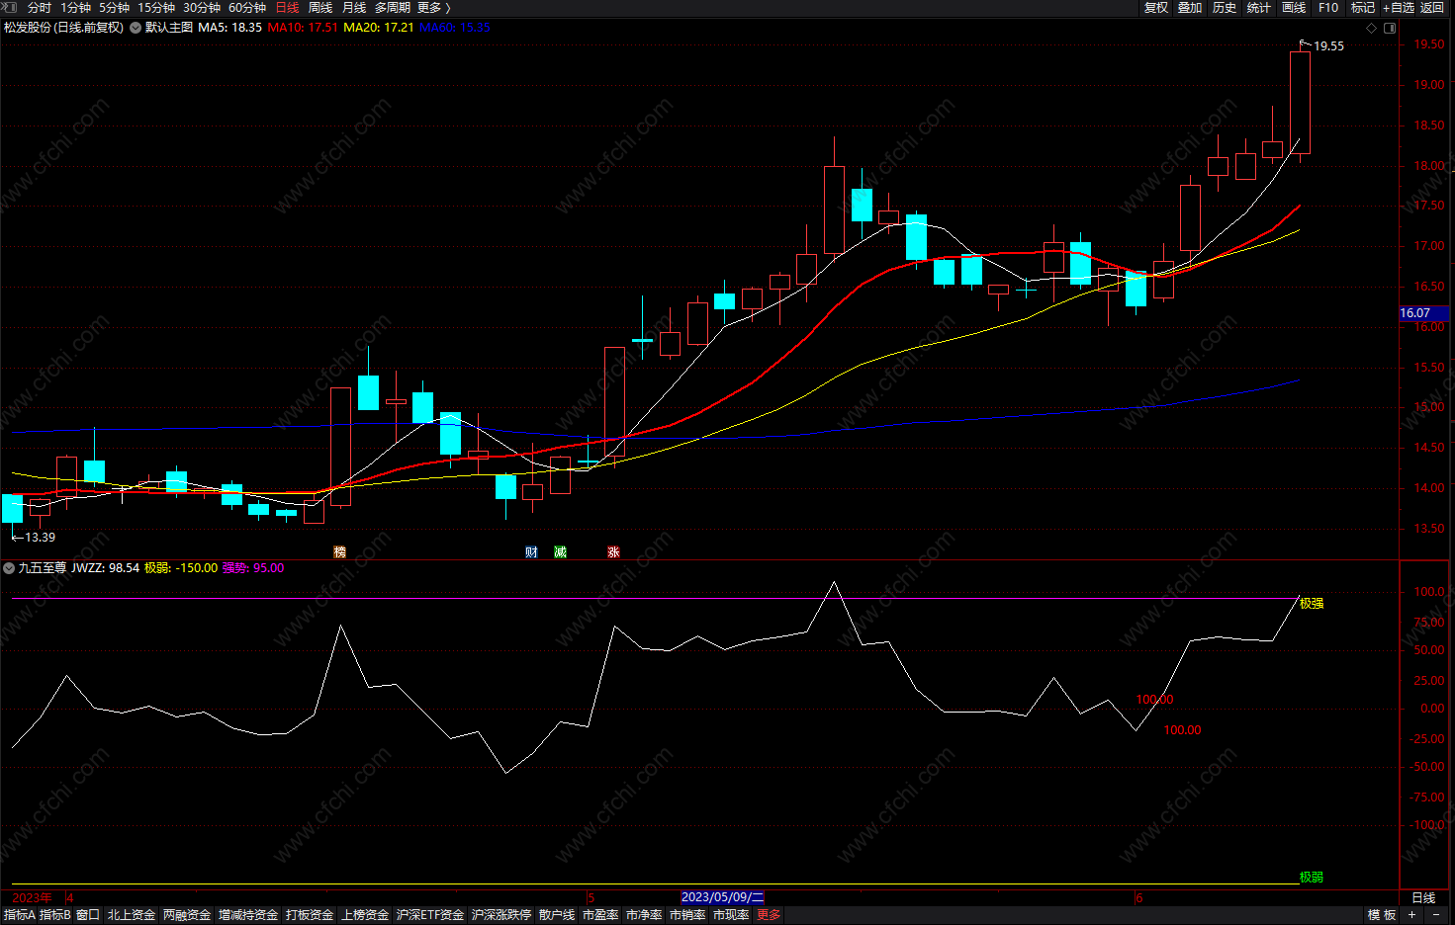Show the 沪深ETF资金 indicator
Image resolution: width=1455 pixels, height=925 pixels.
430,915
